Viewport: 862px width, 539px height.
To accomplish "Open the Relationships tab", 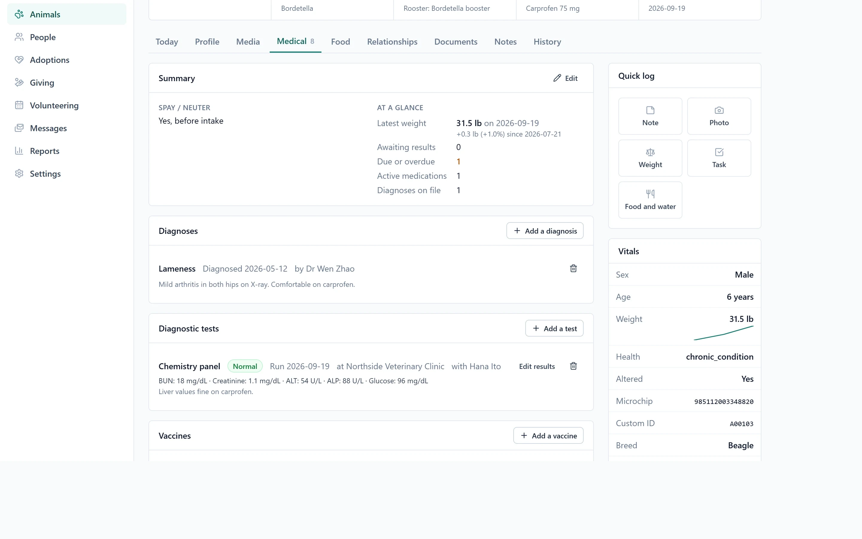I will pyautogui.click(x=392, y=42).
